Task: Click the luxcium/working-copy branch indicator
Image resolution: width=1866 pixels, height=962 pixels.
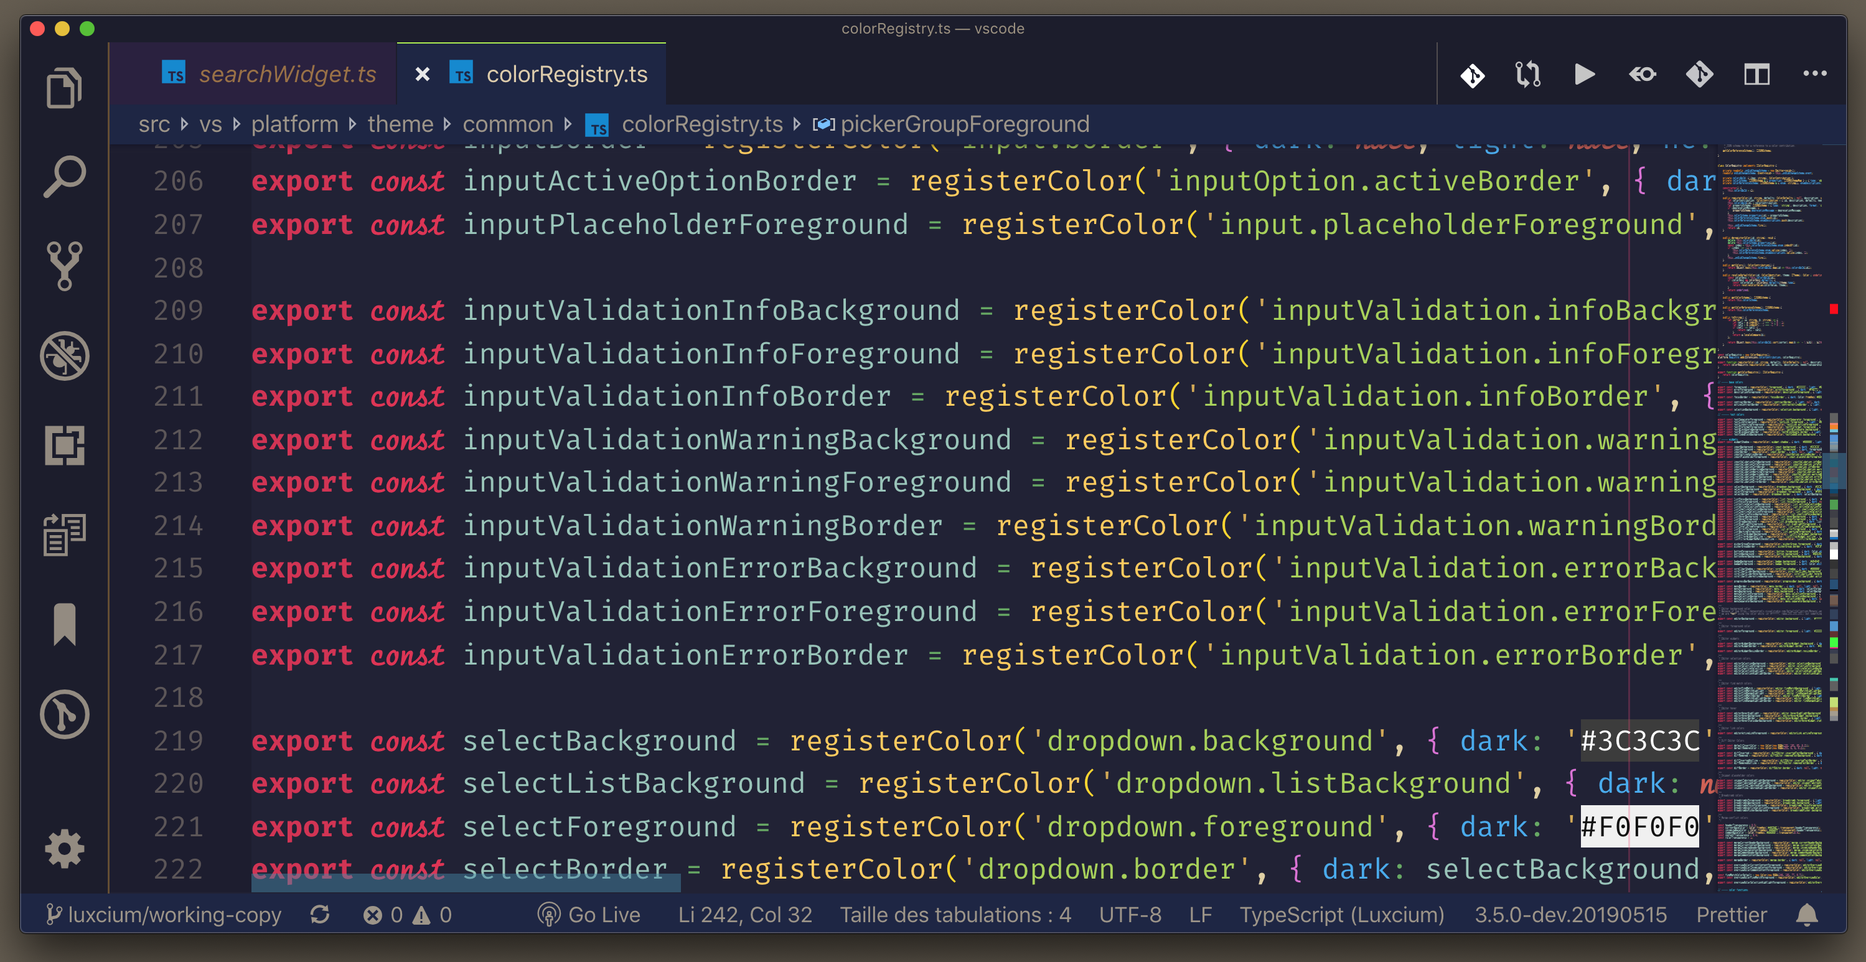Action: coord(164,915)
